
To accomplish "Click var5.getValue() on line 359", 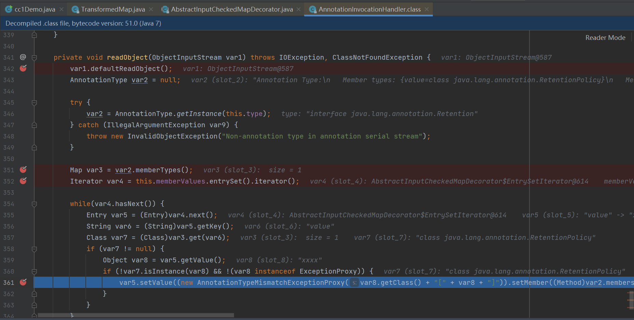I will click(x=191, y=260).
